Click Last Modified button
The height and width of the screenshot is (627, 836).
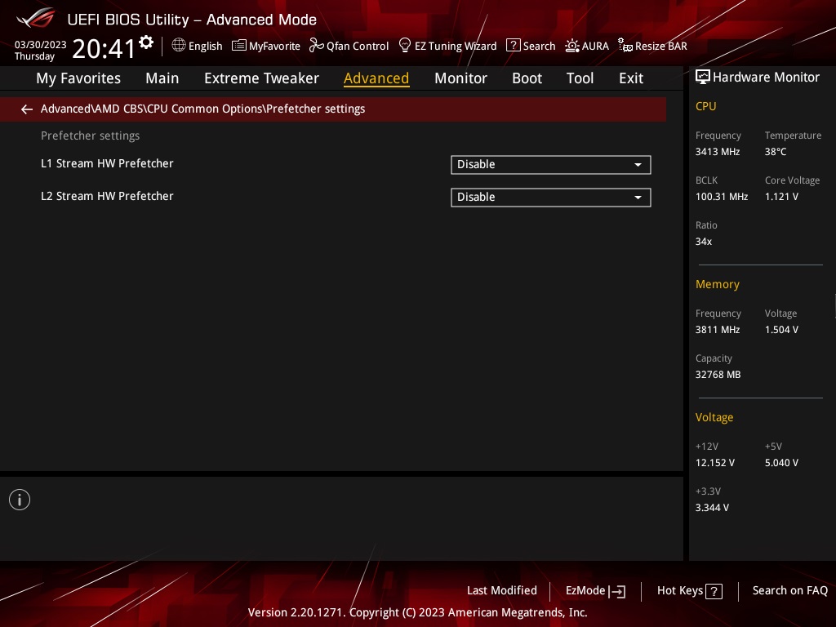tap(502, 591)
